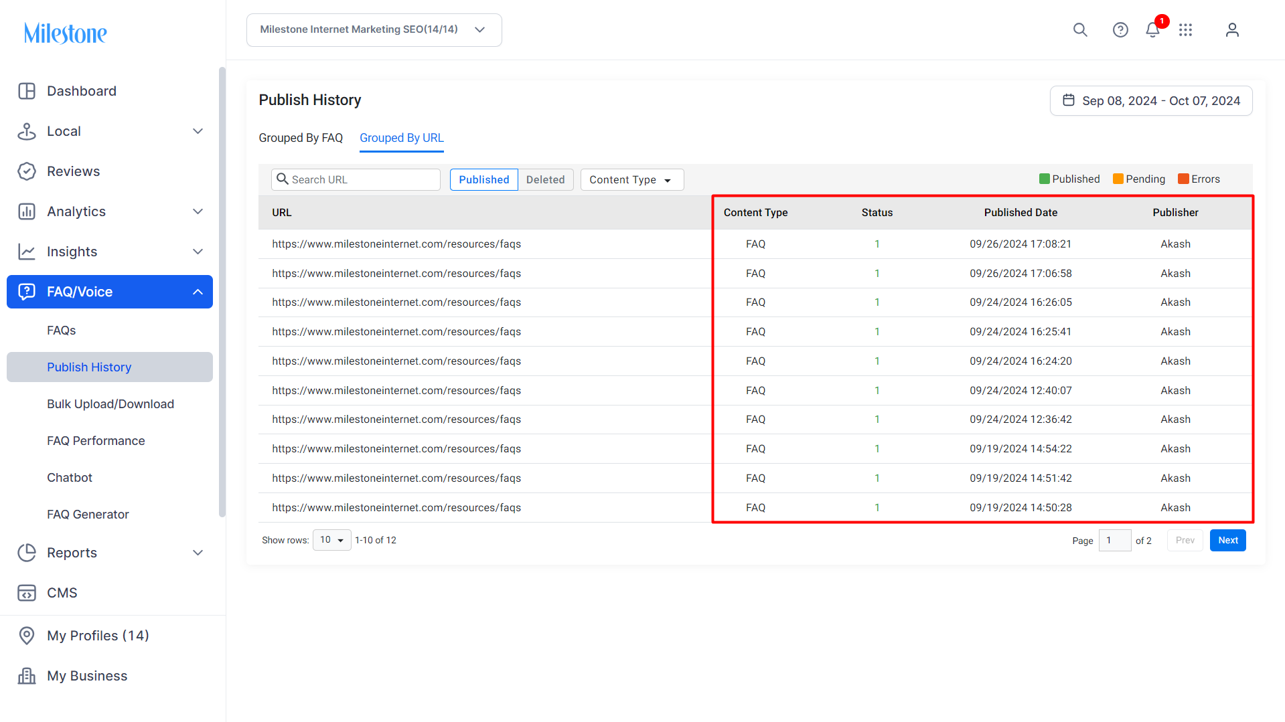
Task: Click the Dashboard sidebar icon
Action: (27, 91)
